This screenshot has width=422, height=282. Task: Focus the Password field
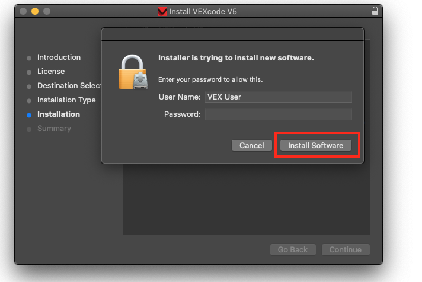click(x=279, y=114)
